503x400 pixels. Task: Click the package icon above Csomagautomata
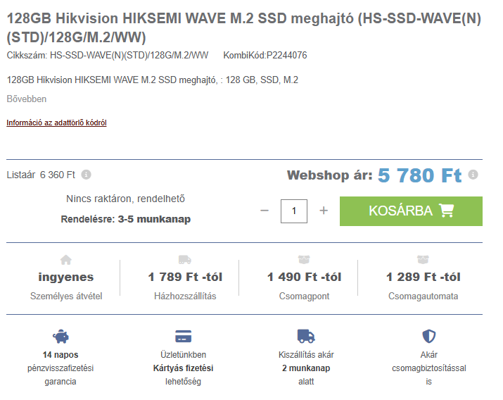click(x=423, y=259)
